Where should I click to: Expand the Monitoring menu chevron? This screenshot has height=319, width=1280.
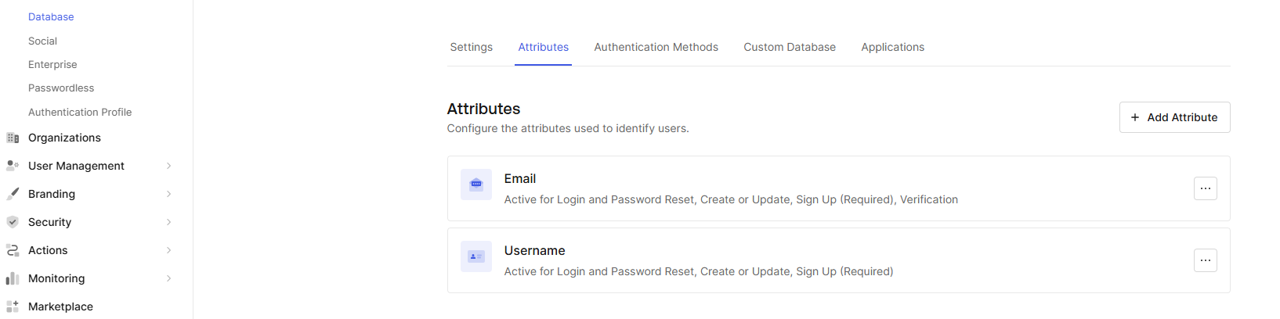[x=168, y=278]
